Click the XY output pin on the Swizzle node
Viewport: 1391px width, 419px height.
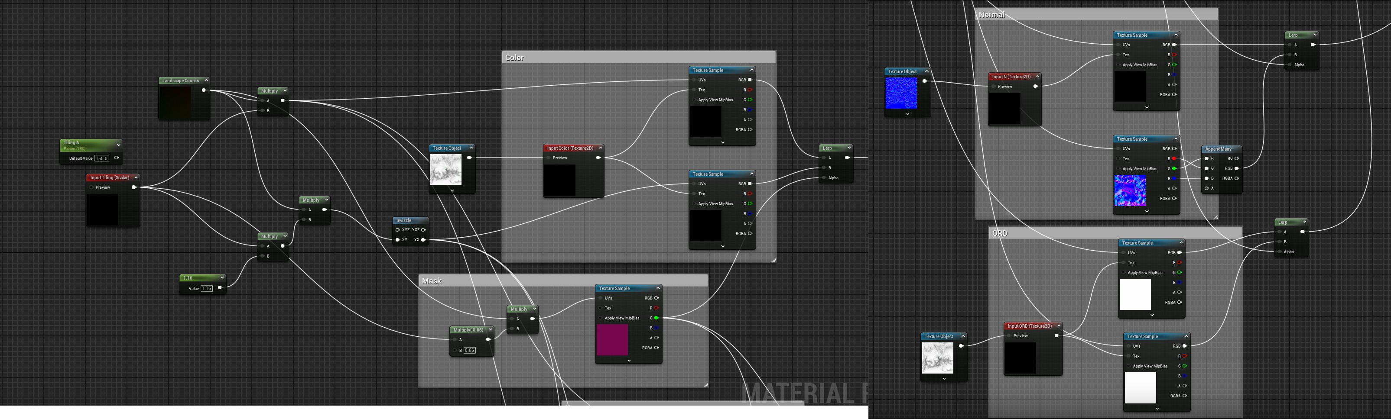(398, 240)
